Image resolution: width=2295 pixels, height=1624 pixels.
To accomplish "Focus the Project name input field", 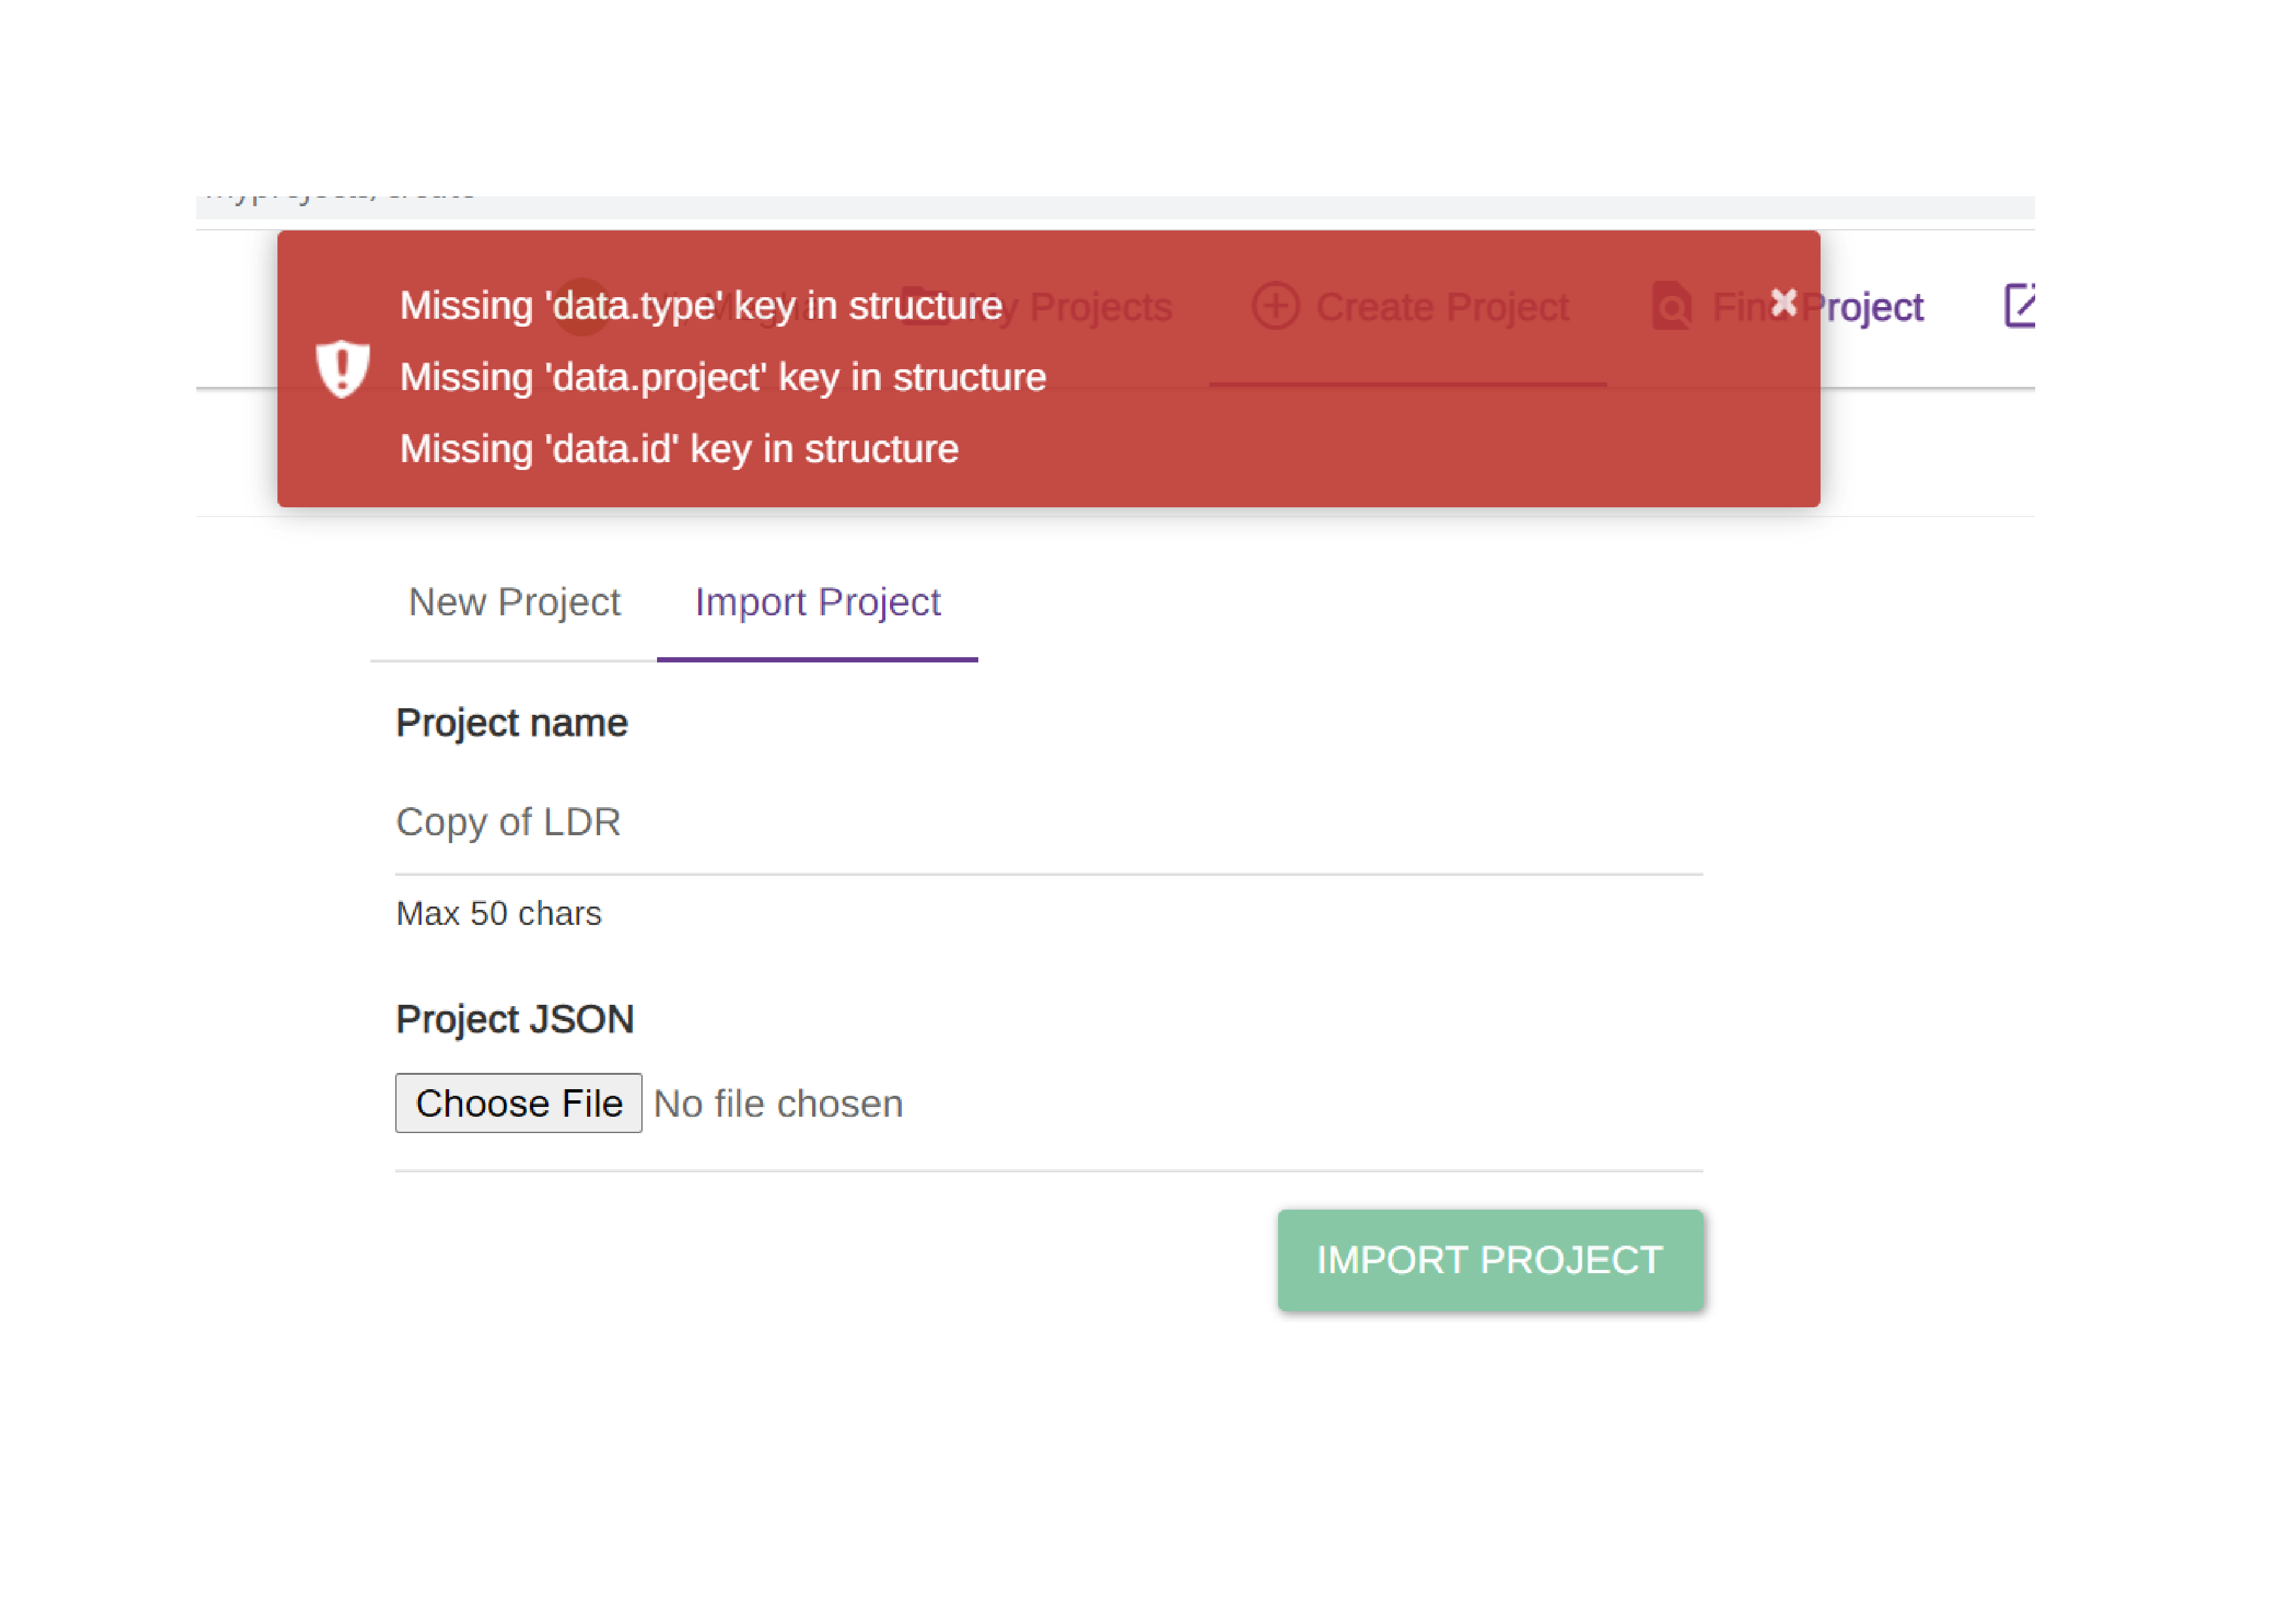I will pos(1048,822).
